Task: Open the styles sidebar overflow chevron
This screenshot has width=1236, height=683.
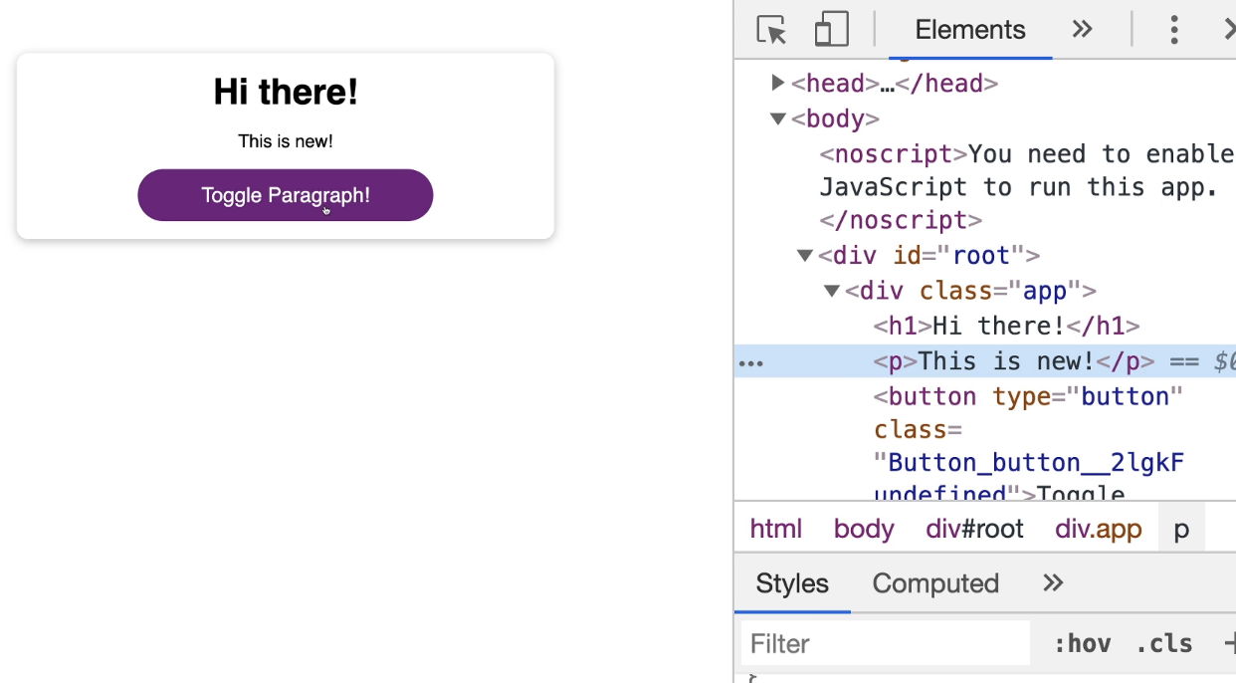Action: click(x=1052, y=583)
